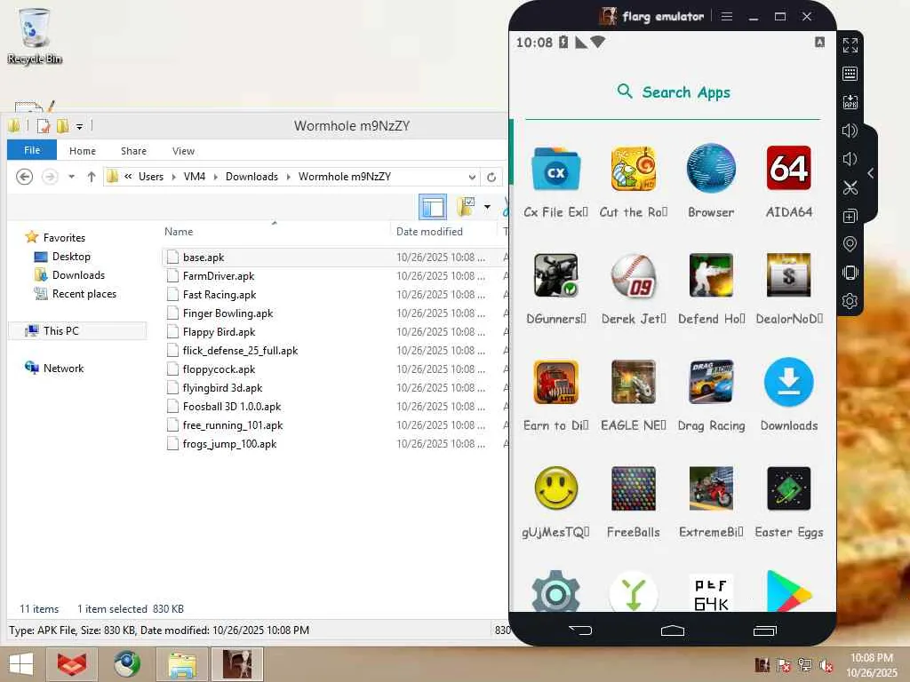Click the multi-instance plus icon in emulator sidebar
The width and height of the screenshot is (910, 682).
coord(850,217)
